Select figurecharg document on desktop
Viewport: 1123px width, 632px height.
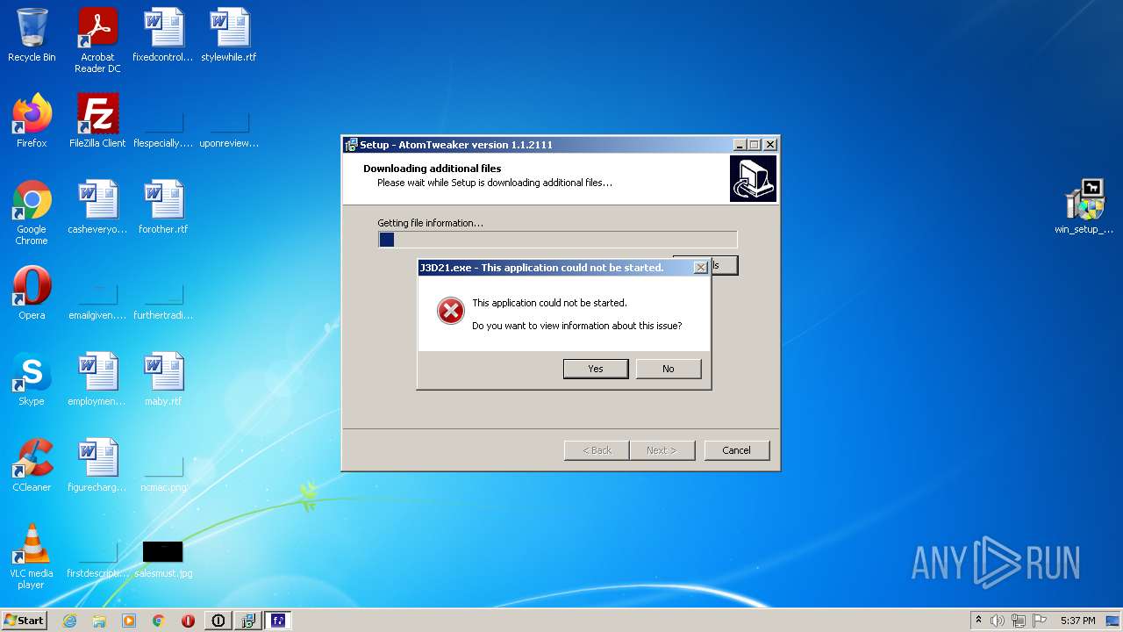coord(97,465)
